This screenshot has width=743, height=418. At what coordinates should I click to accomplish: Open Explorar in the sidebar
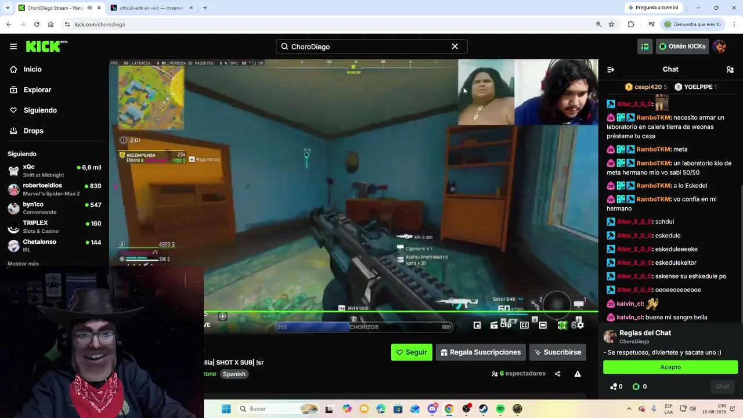pos(37,90)
